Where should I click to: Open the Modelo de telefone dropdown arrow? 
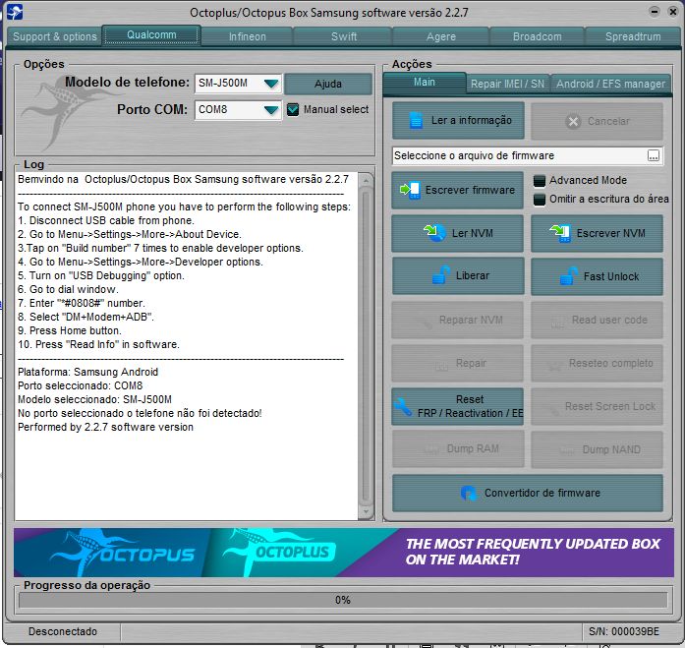[x=271, y=83]
